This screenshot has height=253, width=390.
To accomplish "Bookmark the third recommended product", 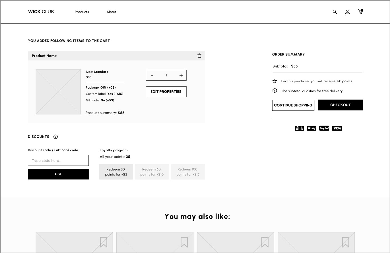I will [265, 242].
